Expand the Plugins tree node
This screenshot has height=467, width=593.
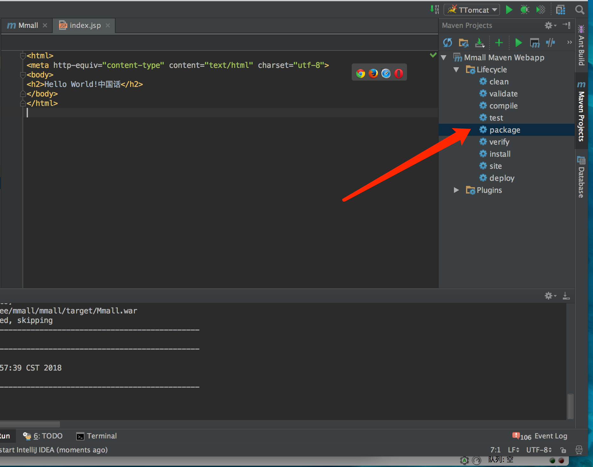456,190
